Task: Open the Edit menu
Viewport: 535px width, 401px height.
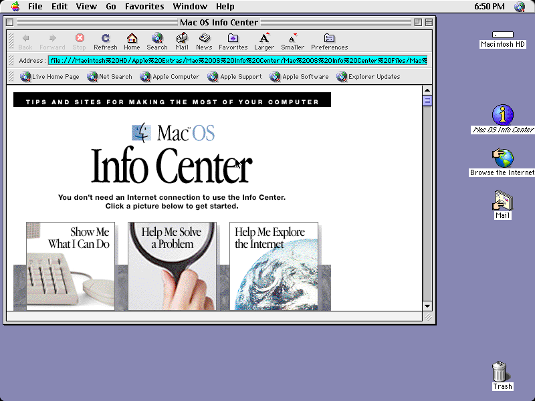Action: pyautogui.click(x=60, y=7)
